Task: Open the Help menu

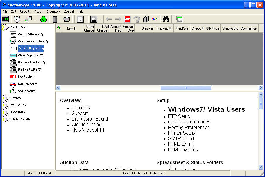Action: pyautogui.click(x=80, y=11)
